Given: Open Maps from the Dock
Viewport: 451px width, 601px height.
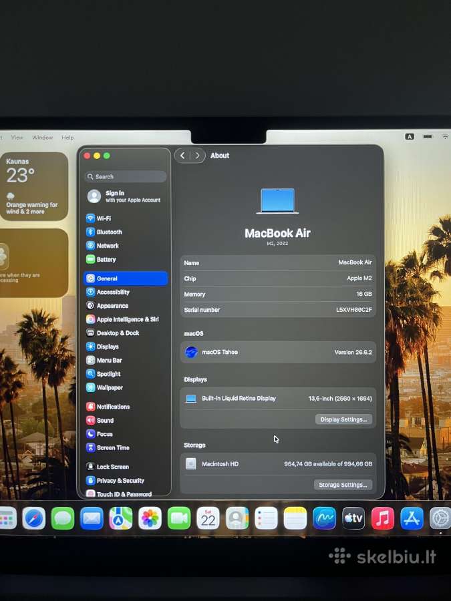Looking at the screenshot, I should pyautogui.click(x=121, y=518).
